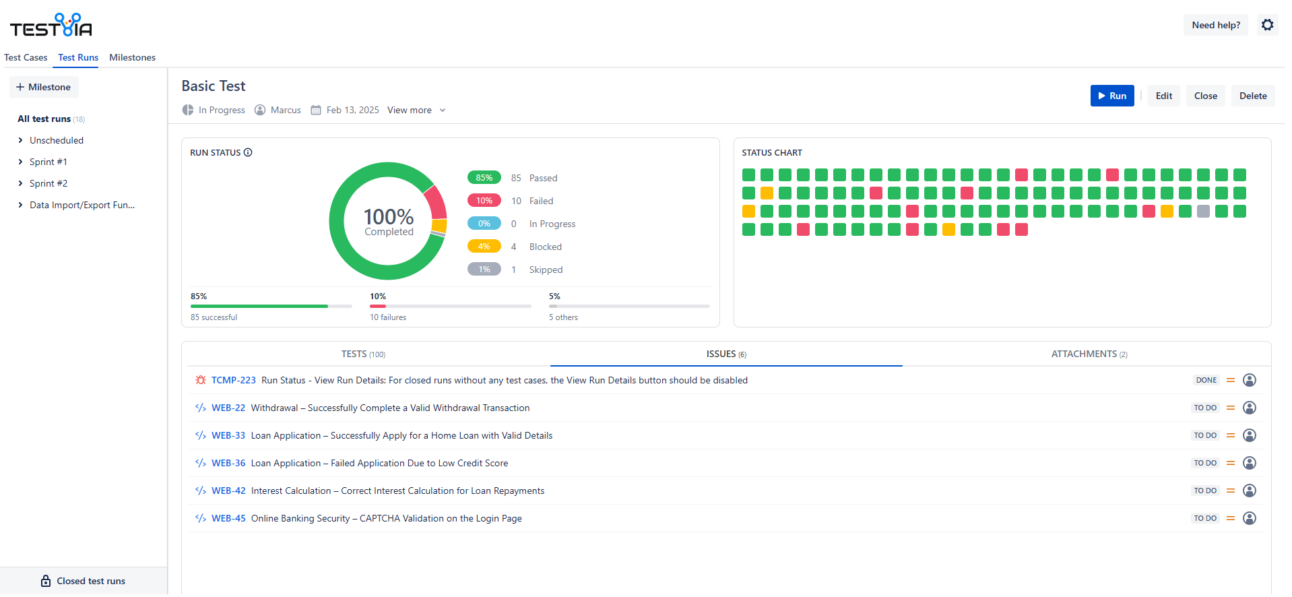Image resolution: width=1292 pixels, height=597 pixels.
Task: Open the WEB-42 issue link
Action: pyautogui.click(x=228, y=491)
